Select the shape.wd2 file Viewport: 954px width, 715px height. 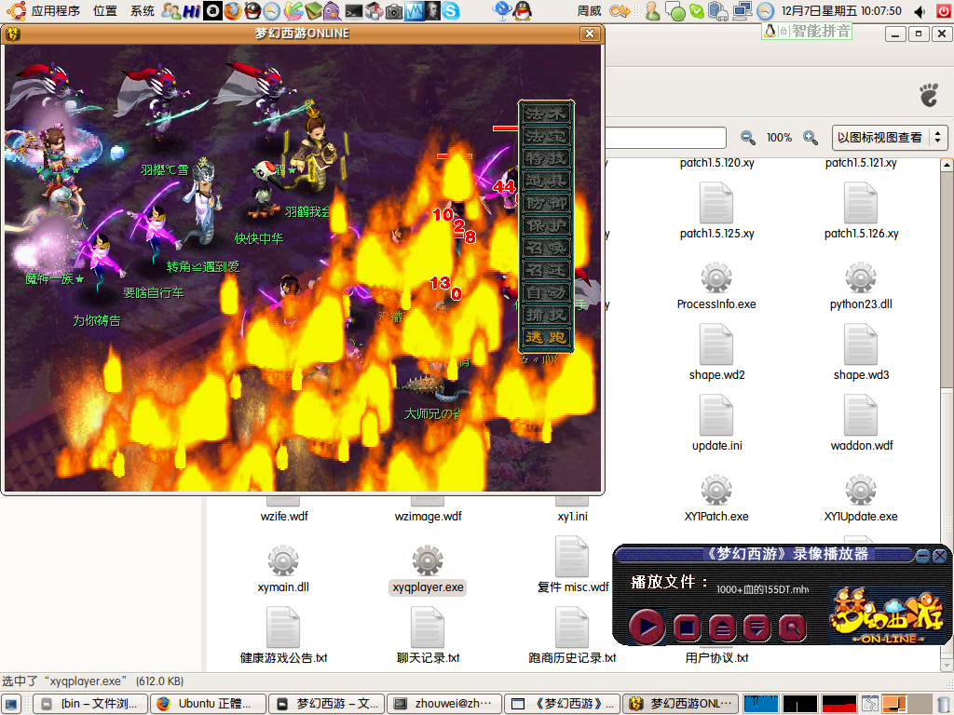pos(716,353)
